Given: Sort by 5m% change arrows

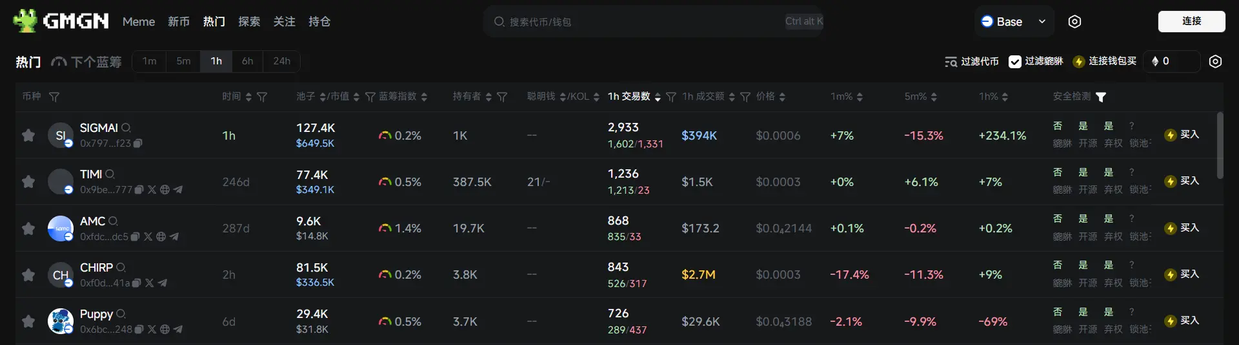Looking at the screenshot, I should 934,97.
